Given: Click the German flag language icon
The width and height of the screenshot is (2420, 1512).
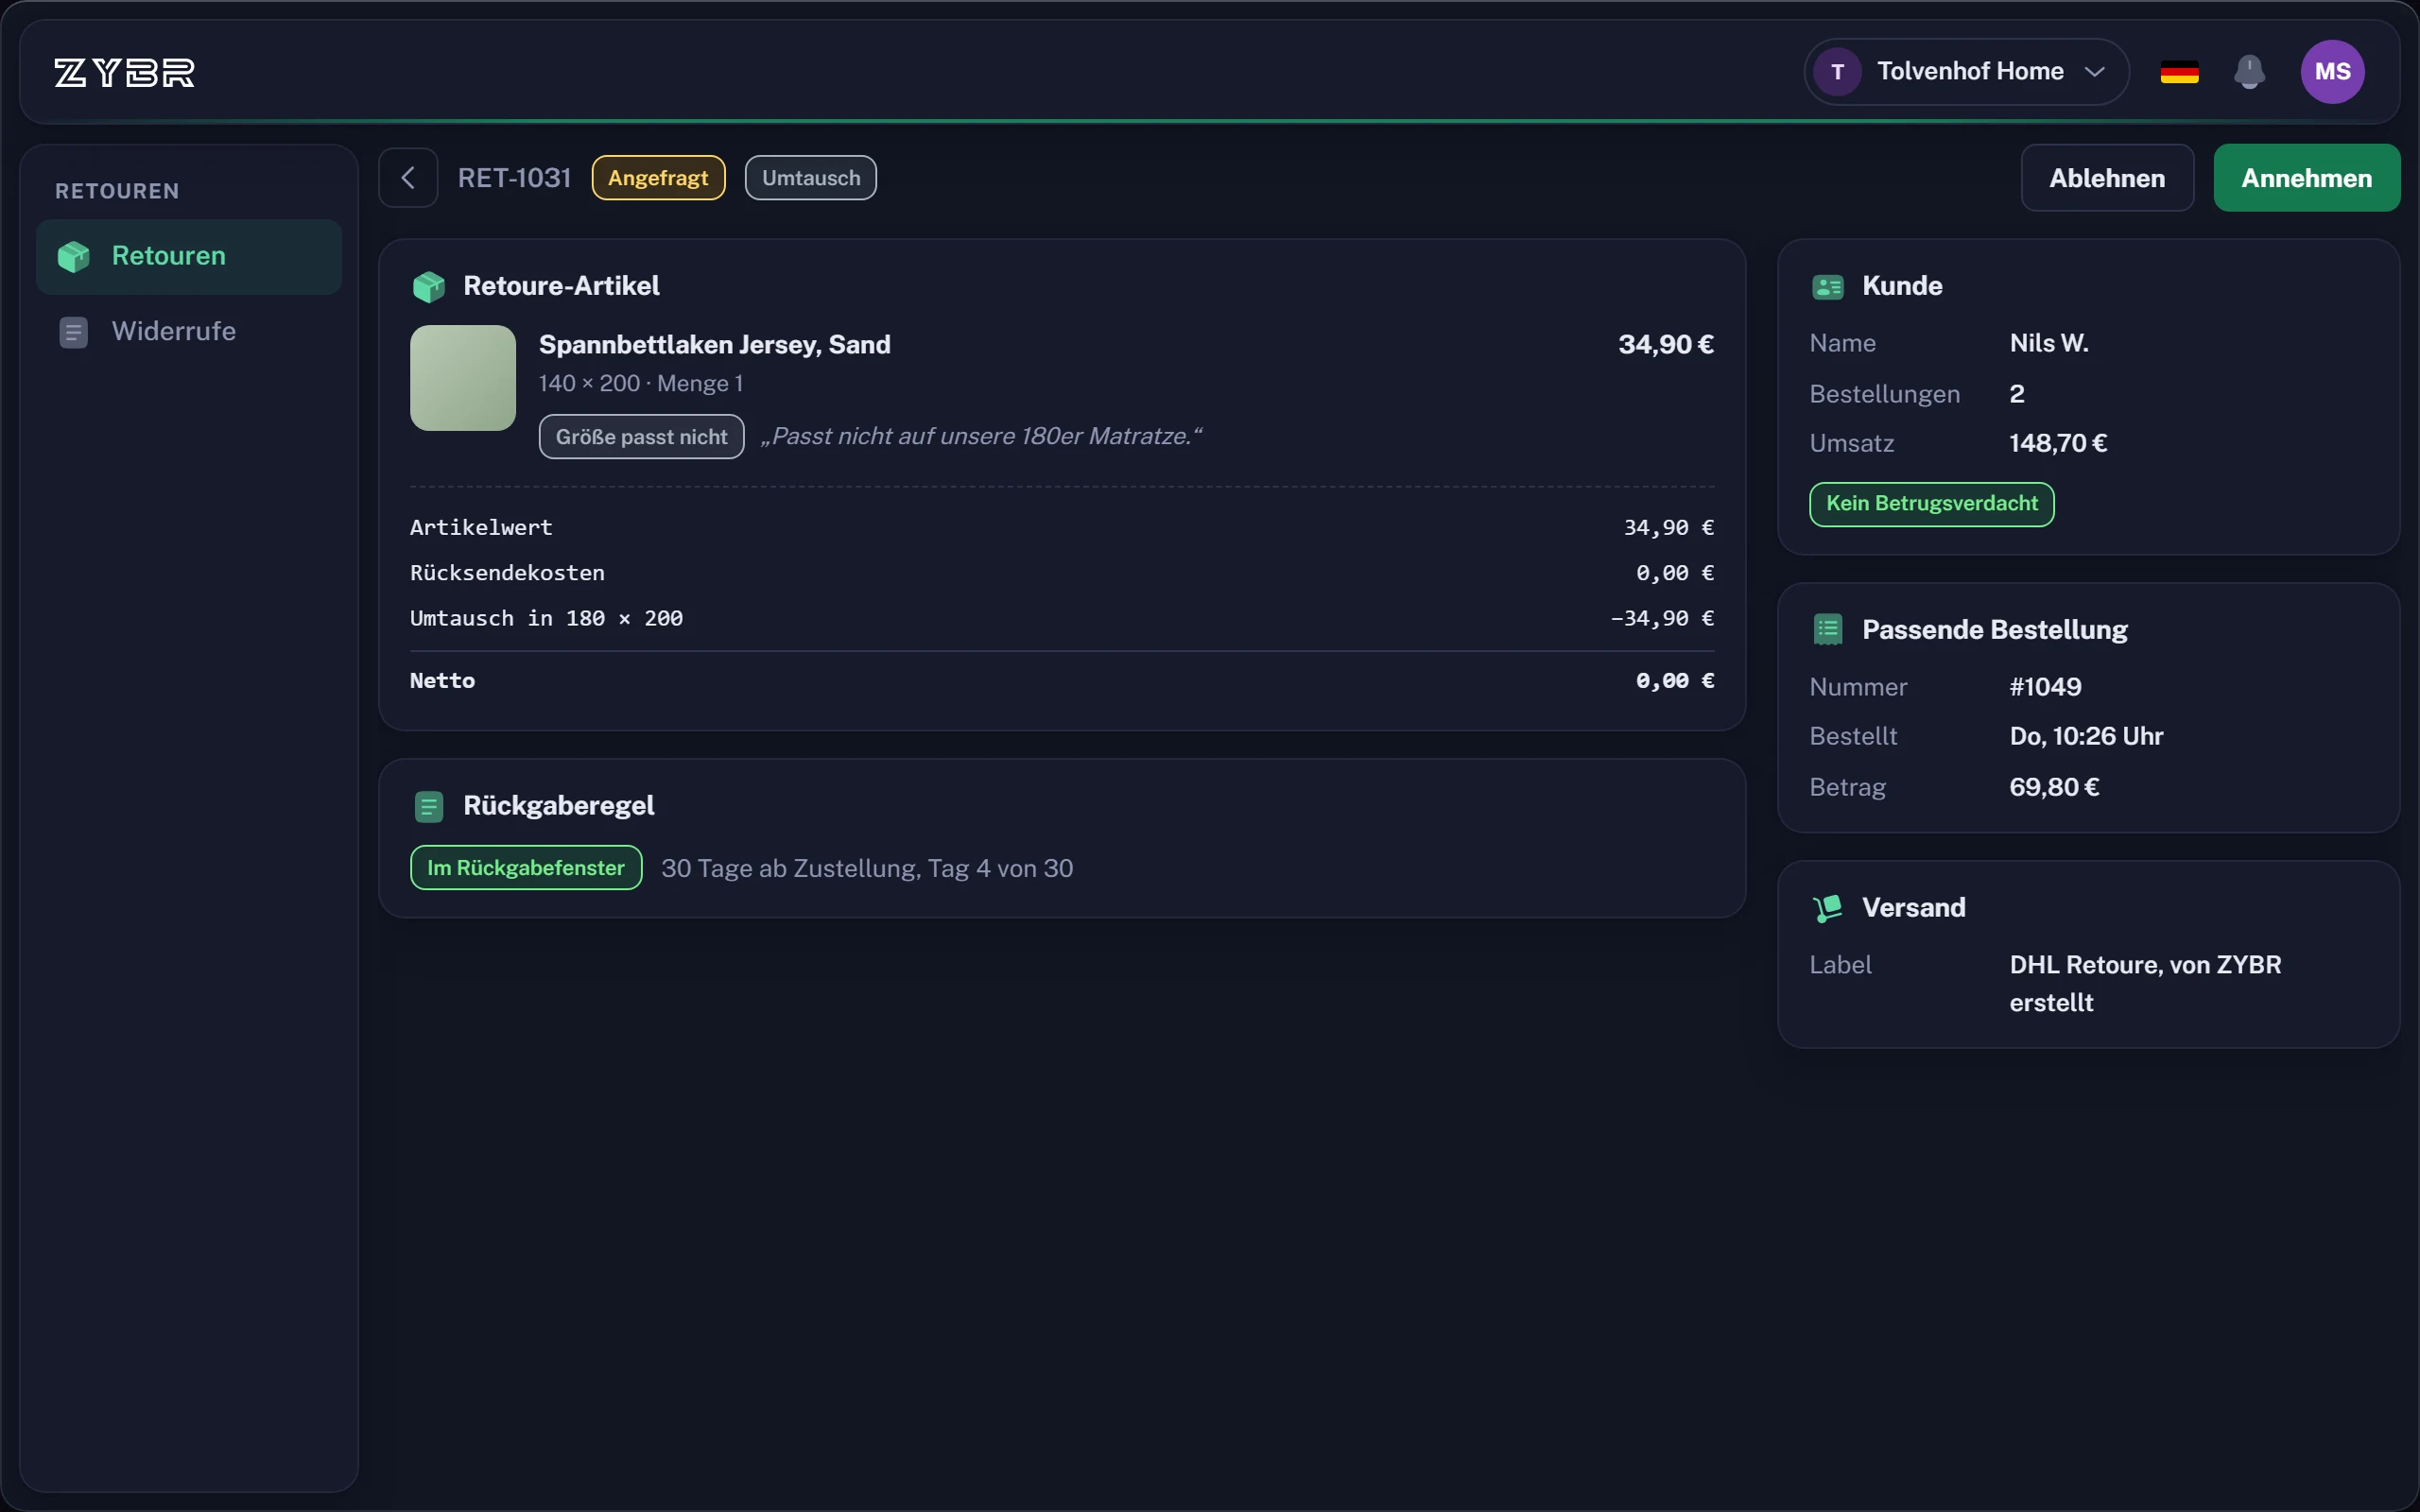Looking at the screenshot, I should coord(2179,72).
